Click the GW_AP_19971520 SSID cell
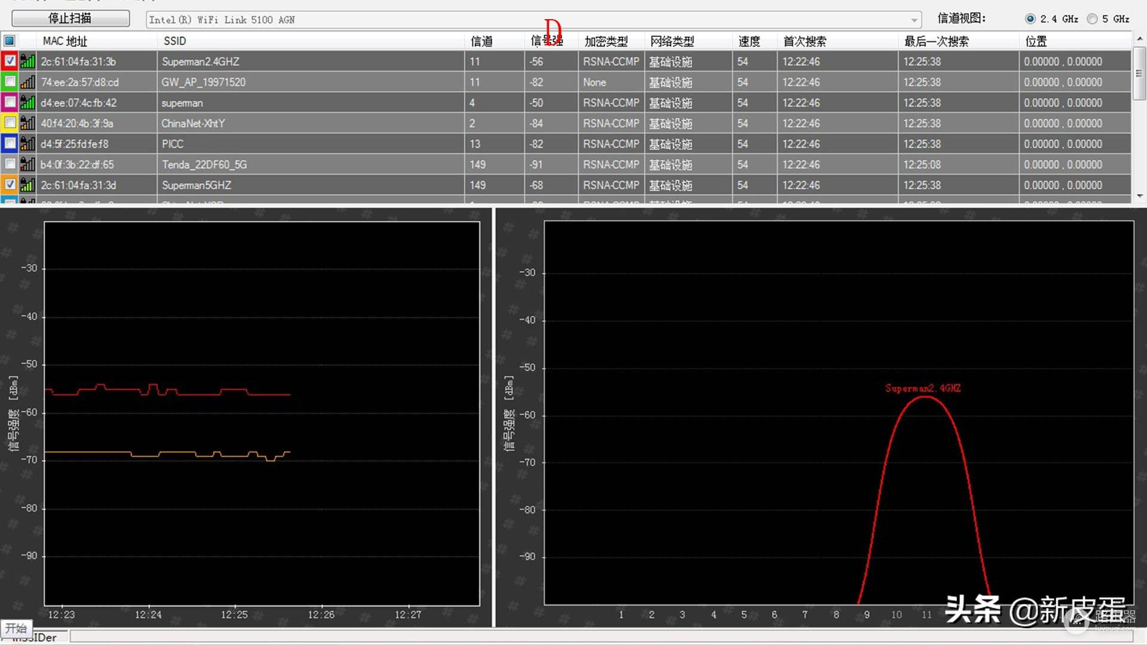 coord(311,82)
